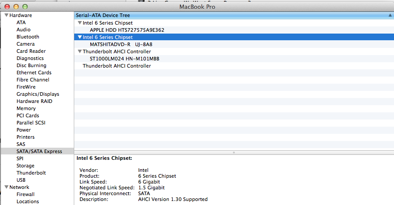
Task: Click the Intel 6 Series Chipset detail heading
Action: click(104, 158)
